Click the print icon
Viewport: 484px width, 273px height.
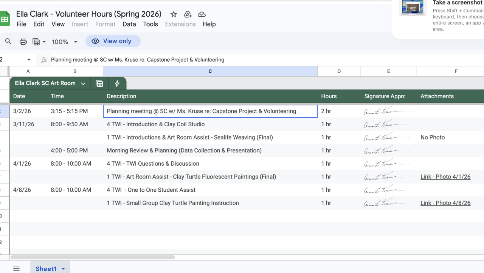pyautogui.click(x=23, y=42)
